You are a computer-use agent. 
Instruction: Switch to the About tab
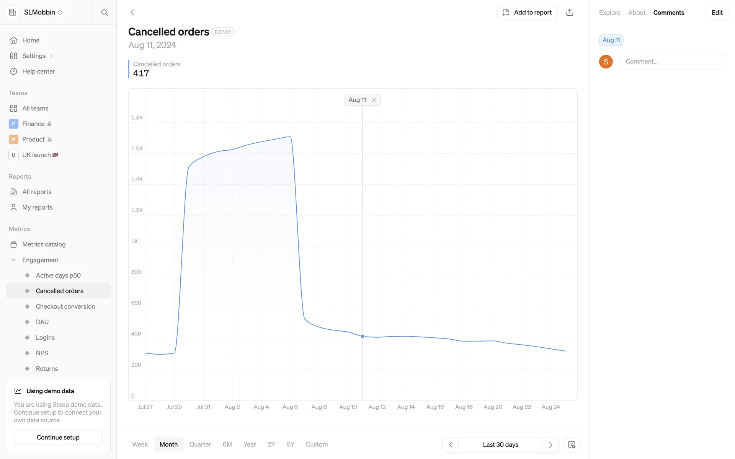(x=637, y=13)
